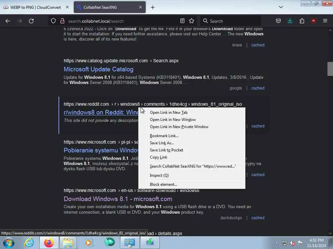Open tracking protection shield icon
Image resolution: width=333 pixels, height=249 pixels.
[x=53, y=21]
